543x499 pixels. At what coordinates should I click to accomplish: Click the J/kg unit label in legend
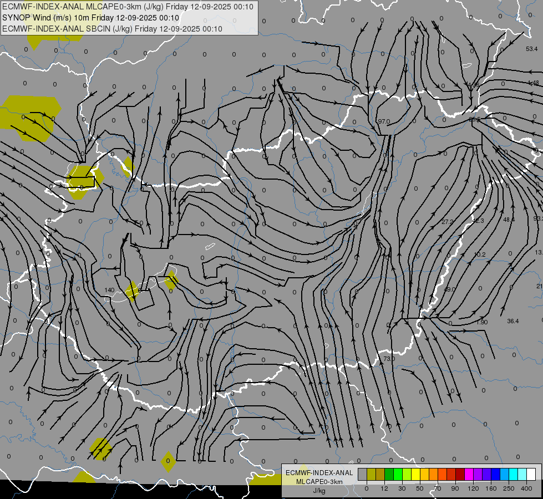click(319, 491)
